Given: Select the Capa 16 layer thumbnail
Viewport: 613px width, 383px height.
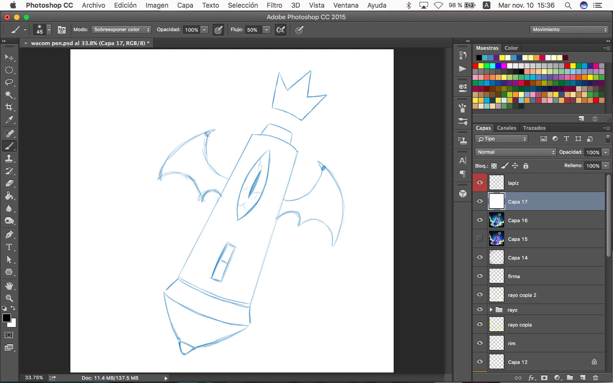Looking at the screenshot, I should pyautogui.click(x=497, y=220).
